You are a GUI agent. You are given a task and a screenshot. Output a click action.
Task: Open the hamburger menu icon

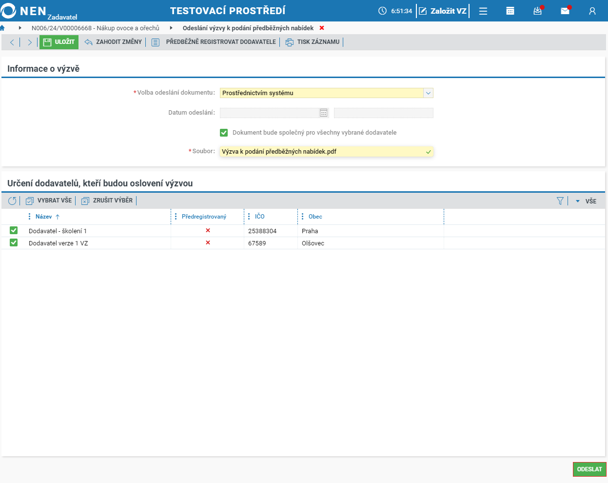click(x=483, y=11)
